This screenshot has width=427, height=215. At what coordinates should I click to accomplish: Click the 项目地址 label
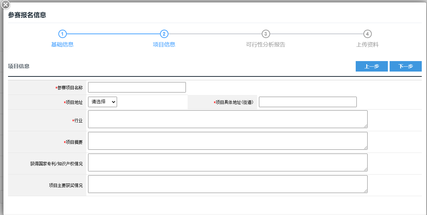coord(73,103)
